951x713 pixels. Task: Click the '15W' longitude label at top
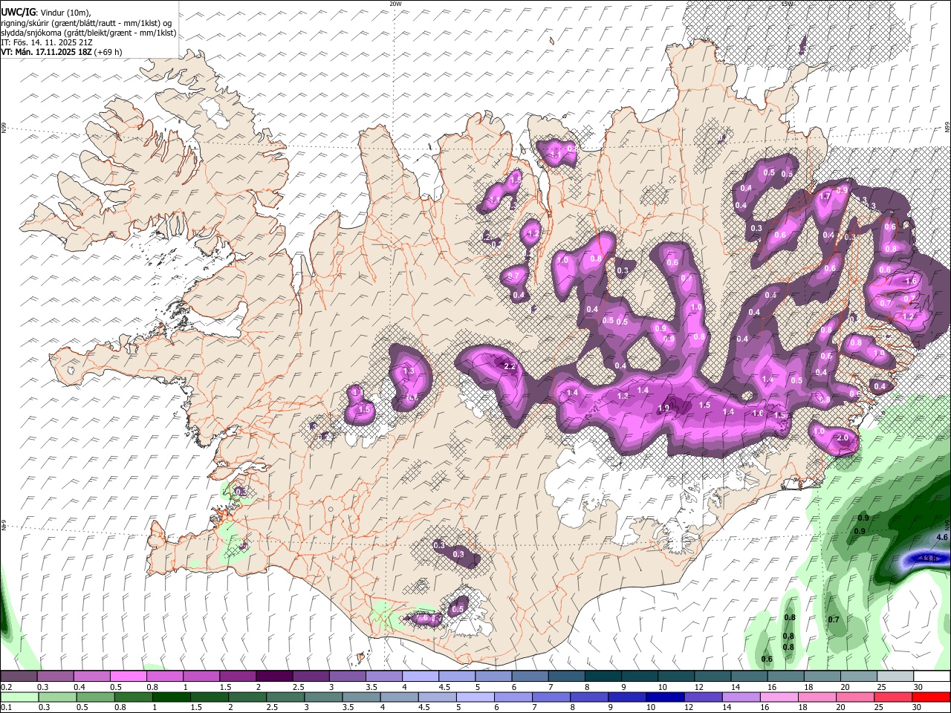pyautogui.click(x=787, y=3)
